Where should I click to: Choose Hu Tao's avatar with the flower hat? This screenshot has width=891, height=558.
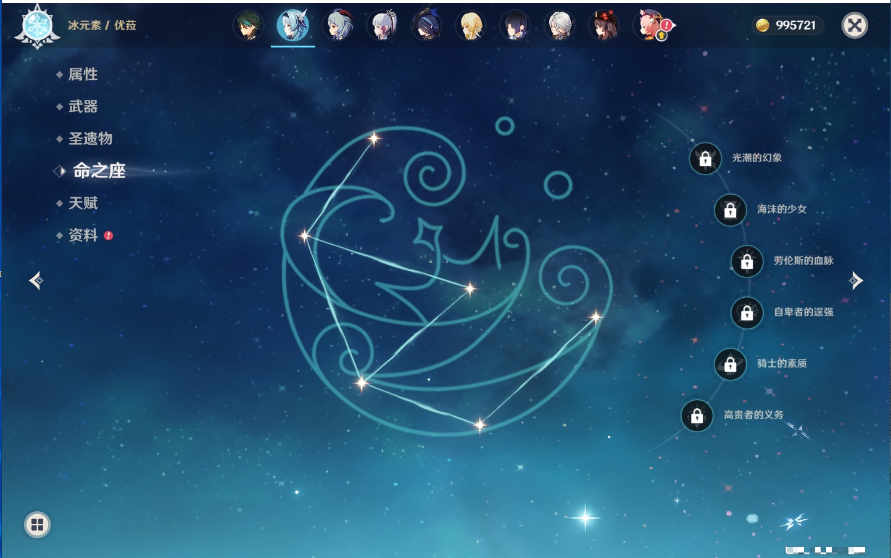(x=605, y=26)
